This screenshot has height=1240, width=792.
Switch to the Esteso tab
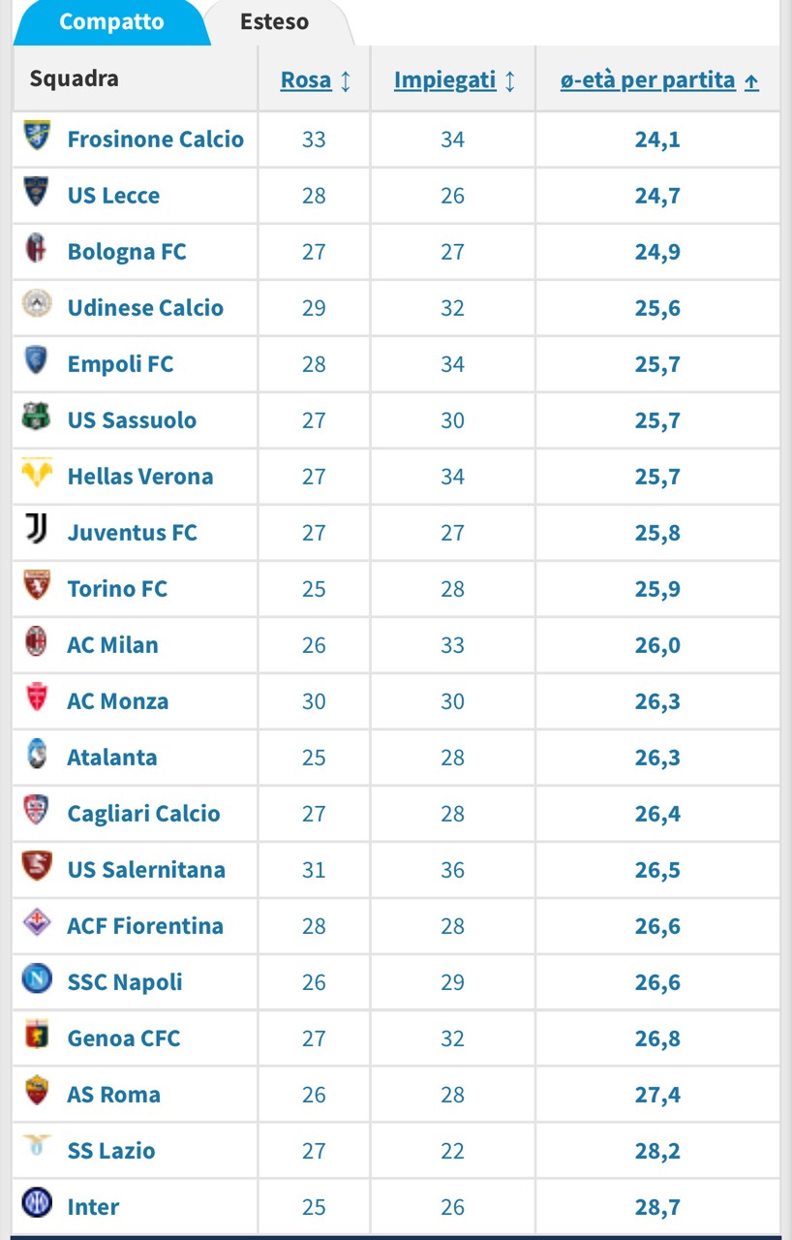pyautogui.click(x=275, y=22)
